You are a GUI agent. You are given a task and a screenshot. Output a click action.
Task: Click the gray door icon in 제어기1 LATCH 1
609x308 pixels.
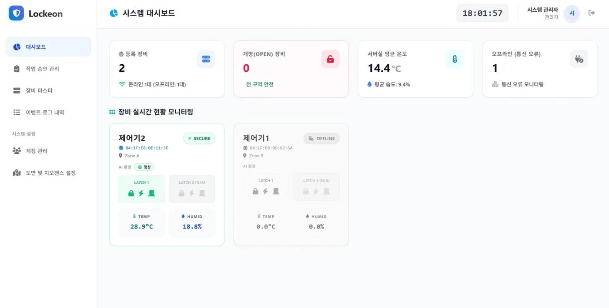(276, 191)
